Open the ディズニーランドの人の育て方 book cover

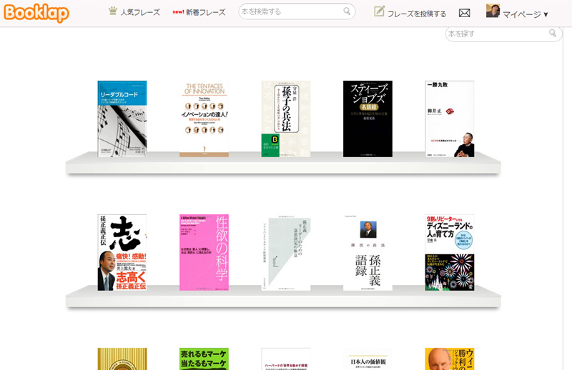[450, 252]
